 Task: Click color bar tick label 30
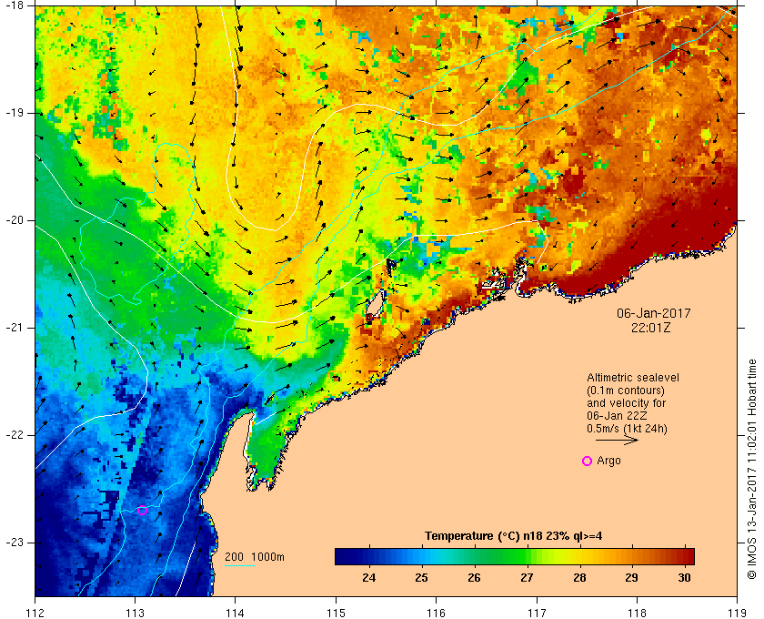click(685, 577)
